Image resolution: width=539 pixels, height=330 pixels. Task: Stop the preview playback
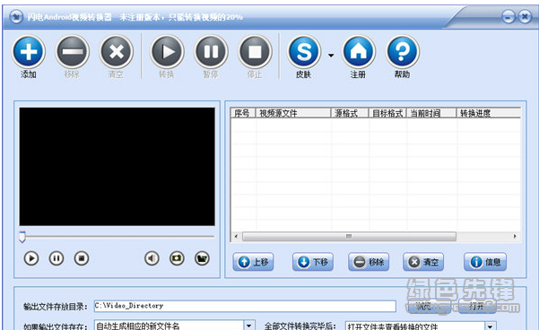click(82, 258)
